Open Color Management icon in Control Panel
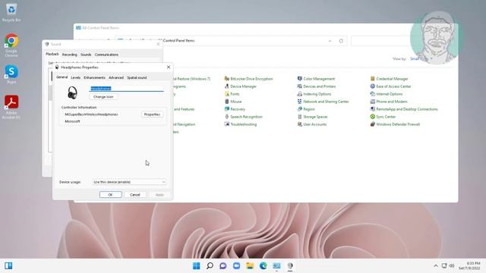This screenshot has height=273, width=486. coord(300,79)
